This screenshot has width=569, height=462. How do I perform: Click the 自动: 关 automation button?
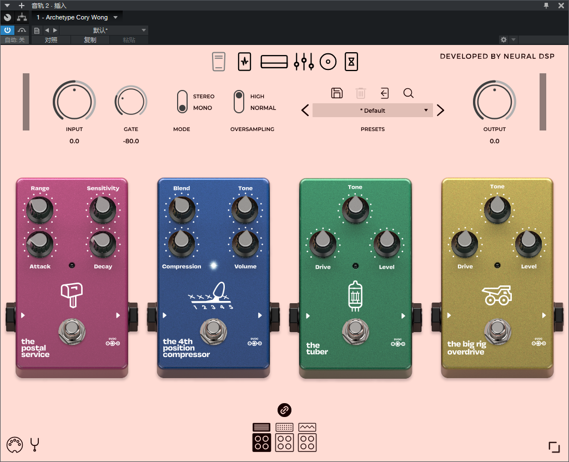tap(15, 40)
